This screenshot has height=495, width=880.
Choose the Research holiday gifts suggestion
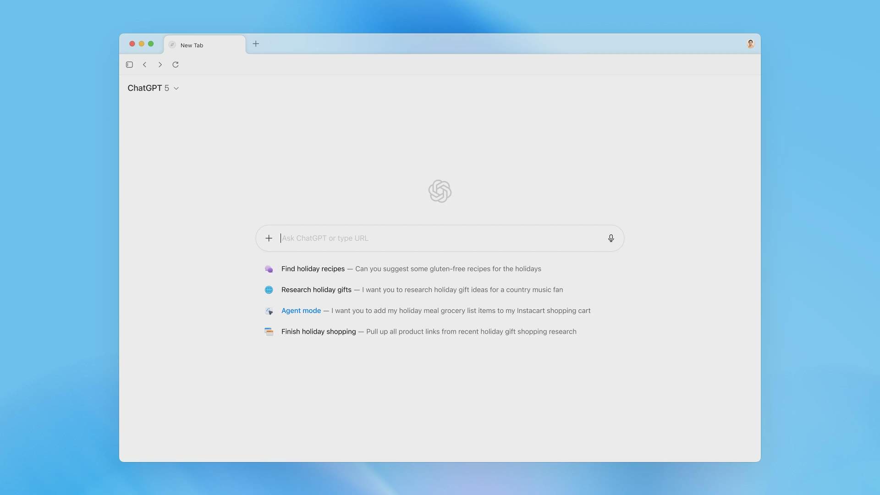tap(316, 290)
